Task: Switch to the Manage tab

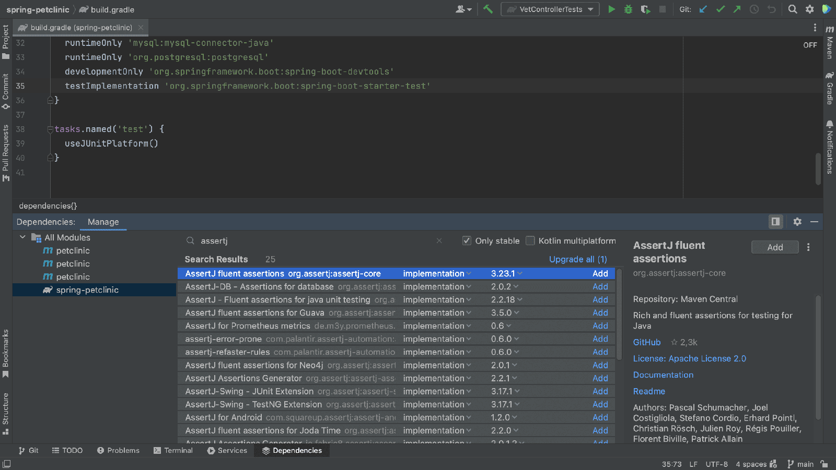Action: coord(103,222)
